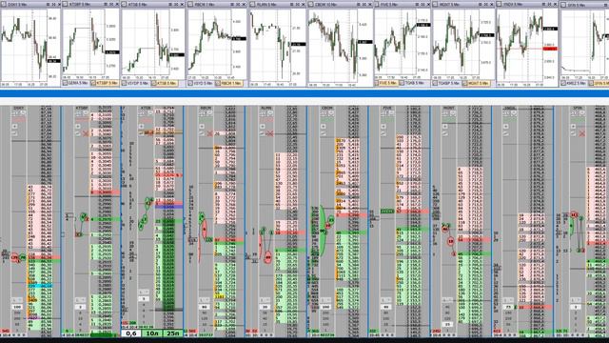The height and width of the screenshot is (343, 609).
Task: Click the KTSBP chart window title icon
Action: click(x=66, y=4)
